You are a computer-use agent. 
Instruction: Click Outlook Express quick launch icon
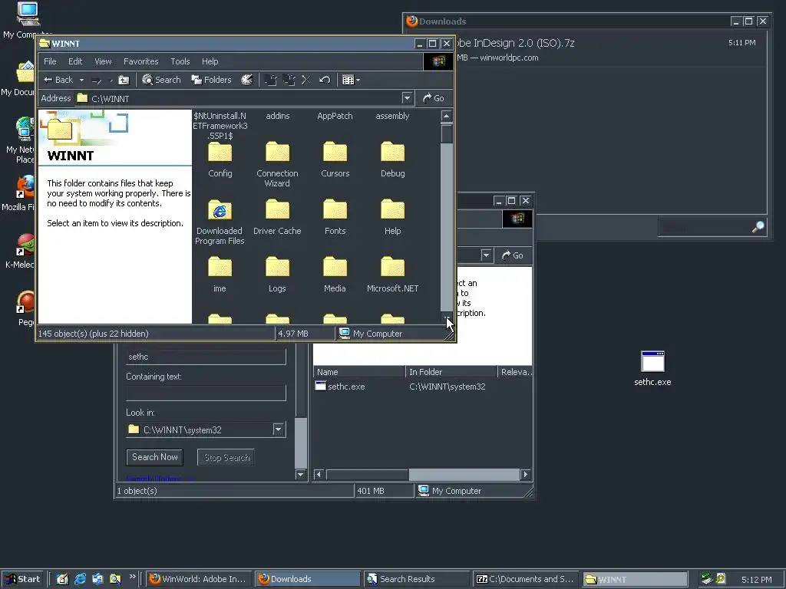point(97,579)
